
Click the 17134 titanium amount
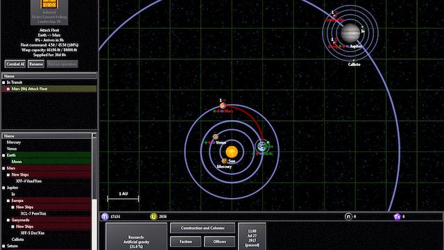[115, 217]
